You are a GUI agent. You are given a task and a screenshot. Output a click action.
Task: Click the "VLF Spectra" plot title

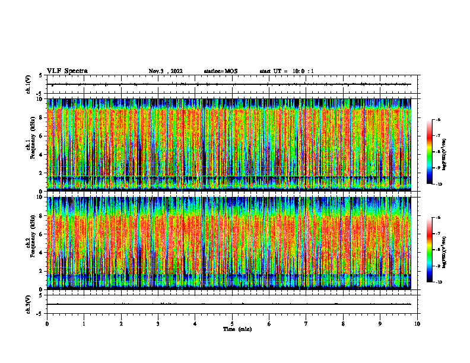67,71
